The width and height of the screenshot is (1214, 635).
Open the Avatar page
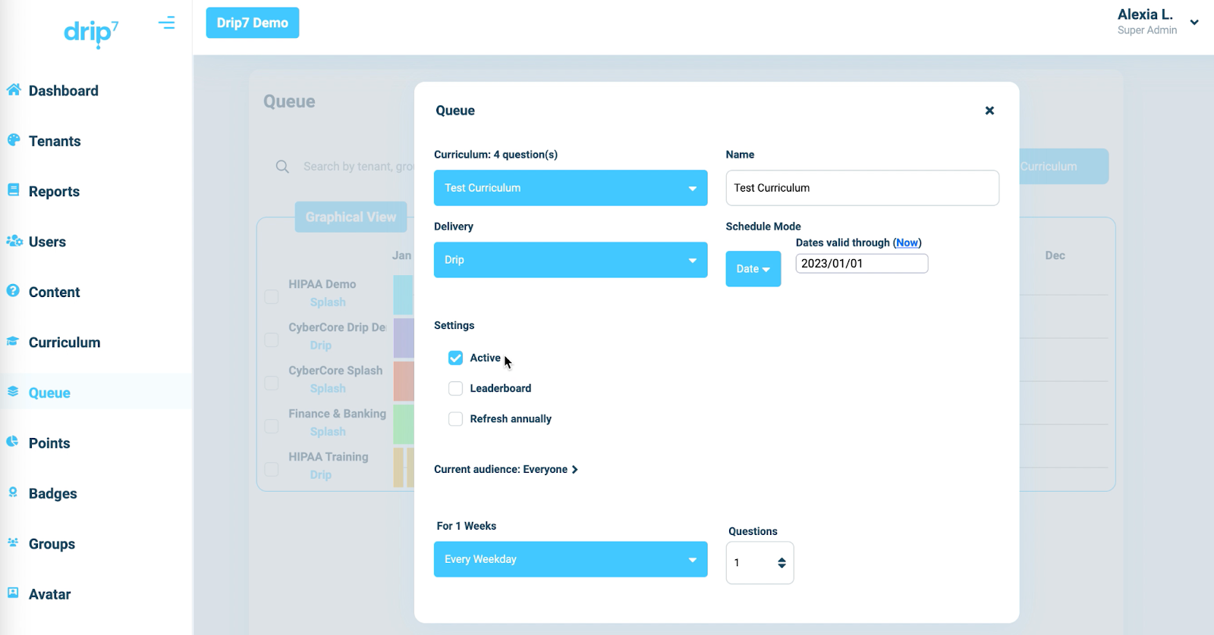49,594
